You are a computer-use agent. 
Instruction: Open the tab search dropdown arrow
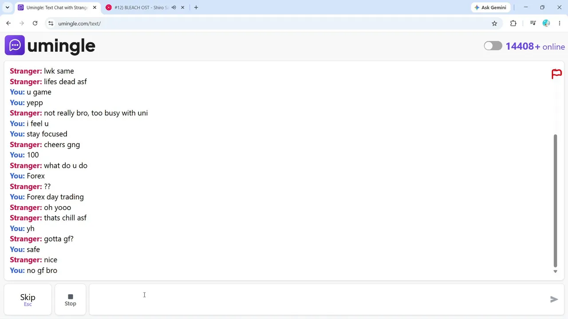coord(7,8)
